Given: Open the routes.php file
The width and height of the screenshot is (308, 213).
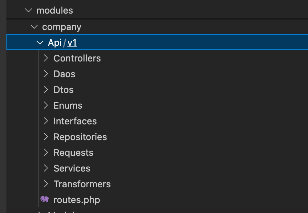Looking at the screenshot, I should point(77,200).
